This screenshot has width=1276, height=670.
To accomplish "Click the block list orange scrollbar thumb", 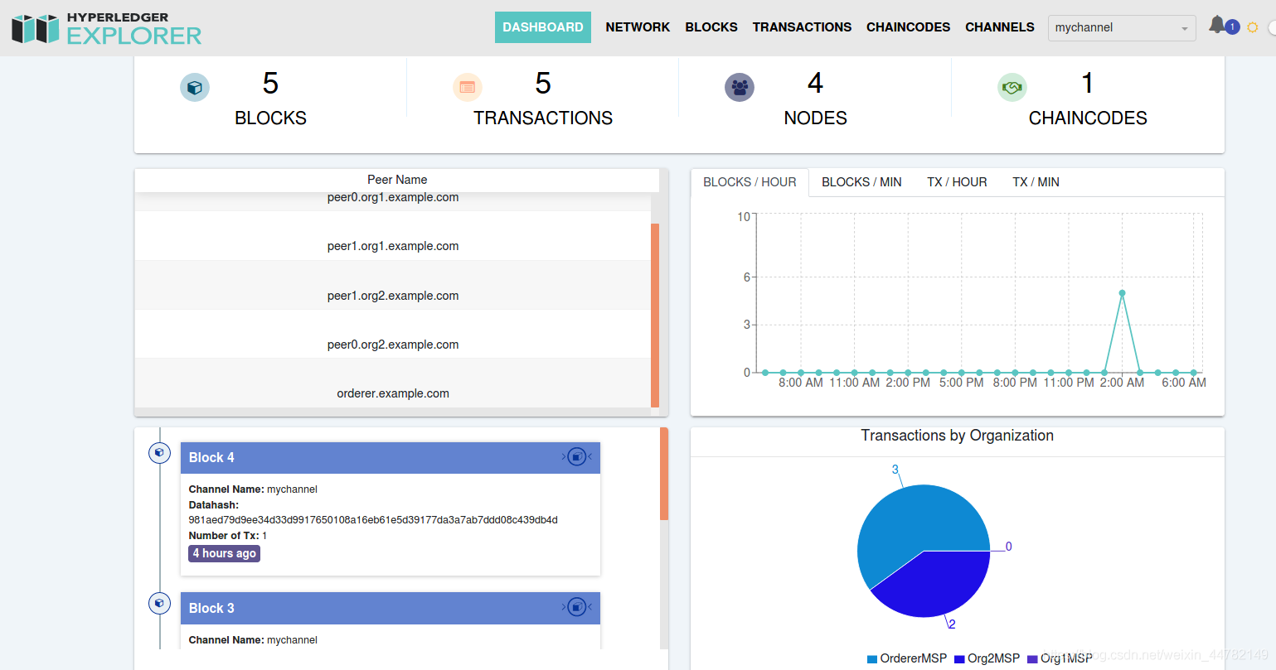I will tap(664, 474).
